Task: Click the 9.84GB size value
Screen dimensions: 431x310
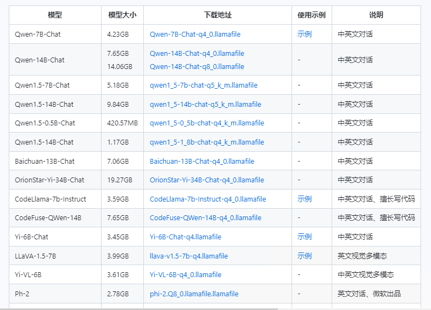Action: 118,105
